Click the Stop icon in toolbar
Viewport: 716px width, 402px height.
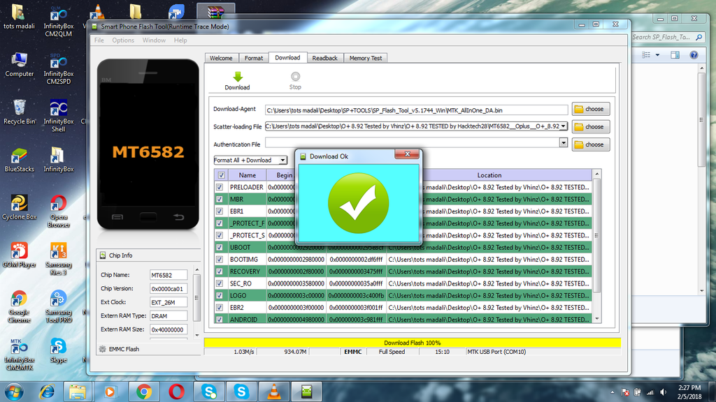[x=295, y=77]
